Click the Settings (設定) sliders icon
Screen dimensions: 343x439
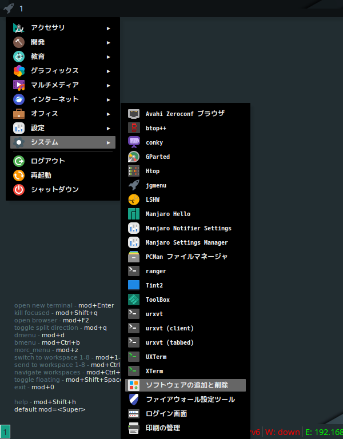point(19,128)
